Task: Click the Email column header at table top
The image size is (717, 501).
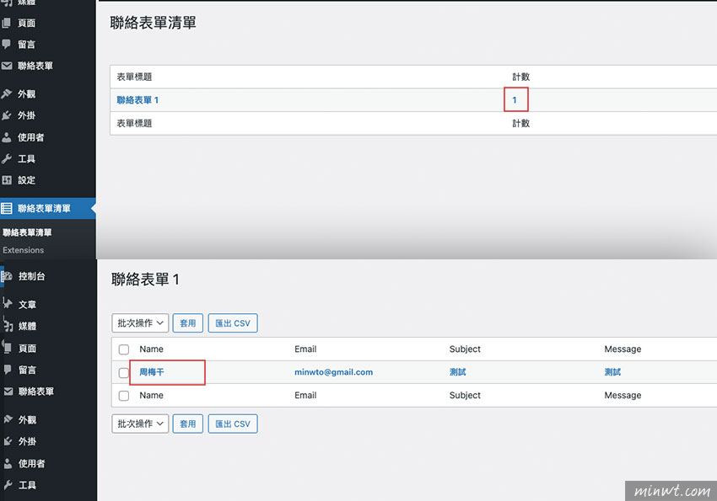Action: coord(305,349)
